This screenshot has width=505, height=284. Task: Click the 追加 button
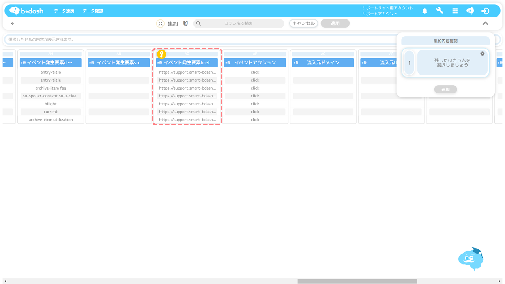point(445,90)
